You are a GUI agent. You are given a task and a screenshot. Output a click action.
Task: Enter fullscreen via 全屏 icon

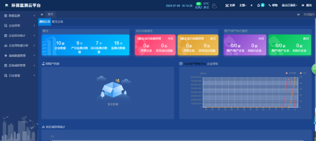227,5
